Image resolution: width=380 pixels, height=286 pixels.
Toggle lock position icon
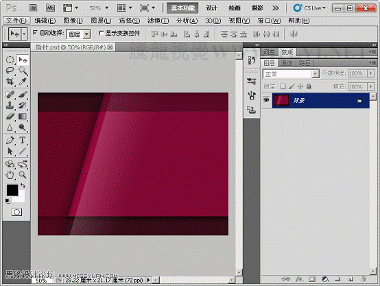tap(300, 86)
